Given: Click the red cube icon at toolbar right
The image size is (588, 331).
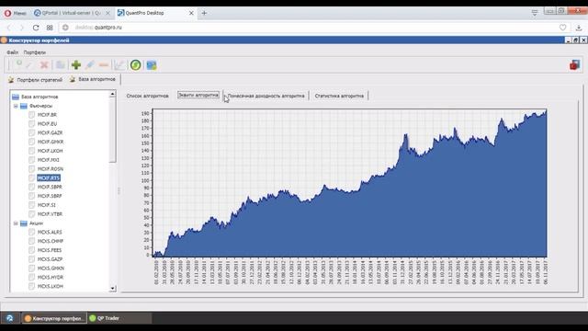Looking at the screenshot, I should [574, 65].
